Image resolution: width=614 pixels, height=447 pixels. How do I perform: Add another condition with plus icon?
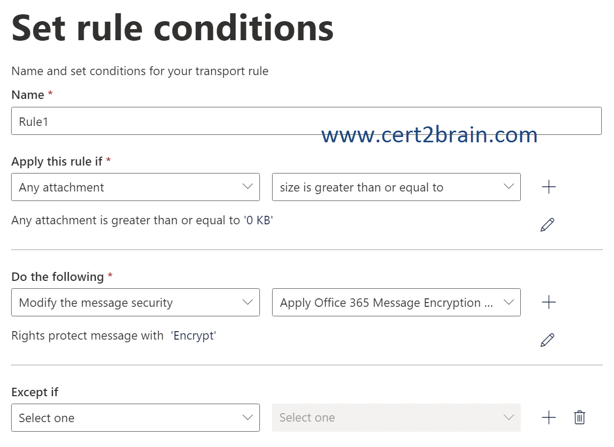click(548, 187)
